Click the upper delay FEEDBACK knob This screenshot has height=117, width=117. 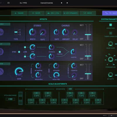[51, 47]
